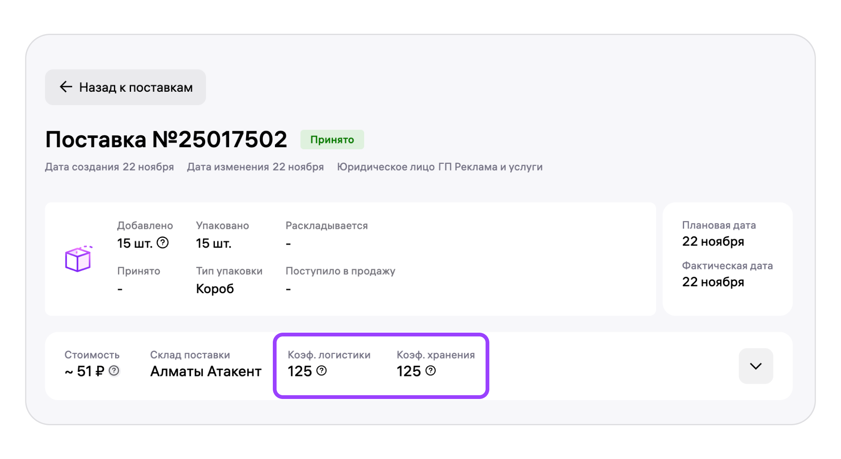Click the purple box package icon
The height and width of the screenshot is (459, 841).
(x=78, y=259)
